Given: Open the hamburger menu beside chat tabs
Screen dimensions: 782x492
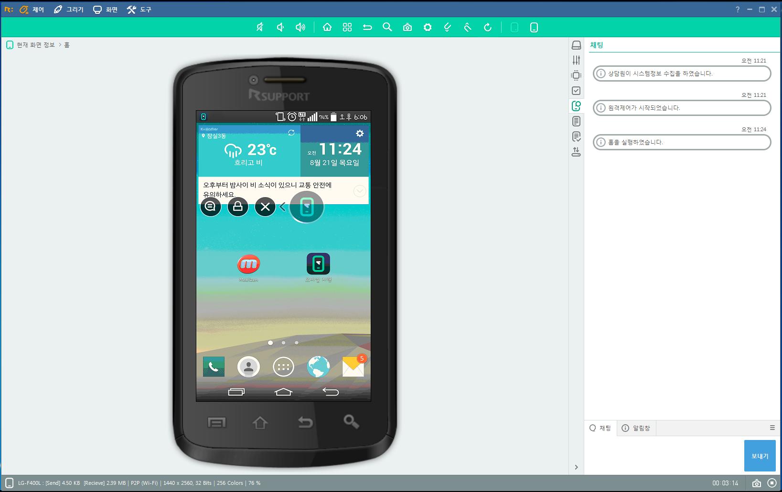Looking at the screenshot, I should point(772,428).
